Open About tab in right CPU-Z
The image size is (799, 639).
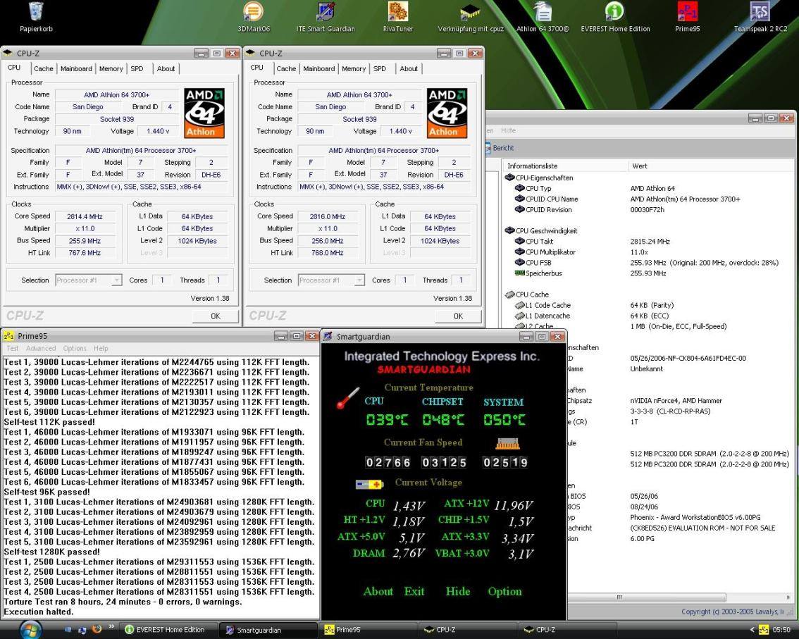409,69
